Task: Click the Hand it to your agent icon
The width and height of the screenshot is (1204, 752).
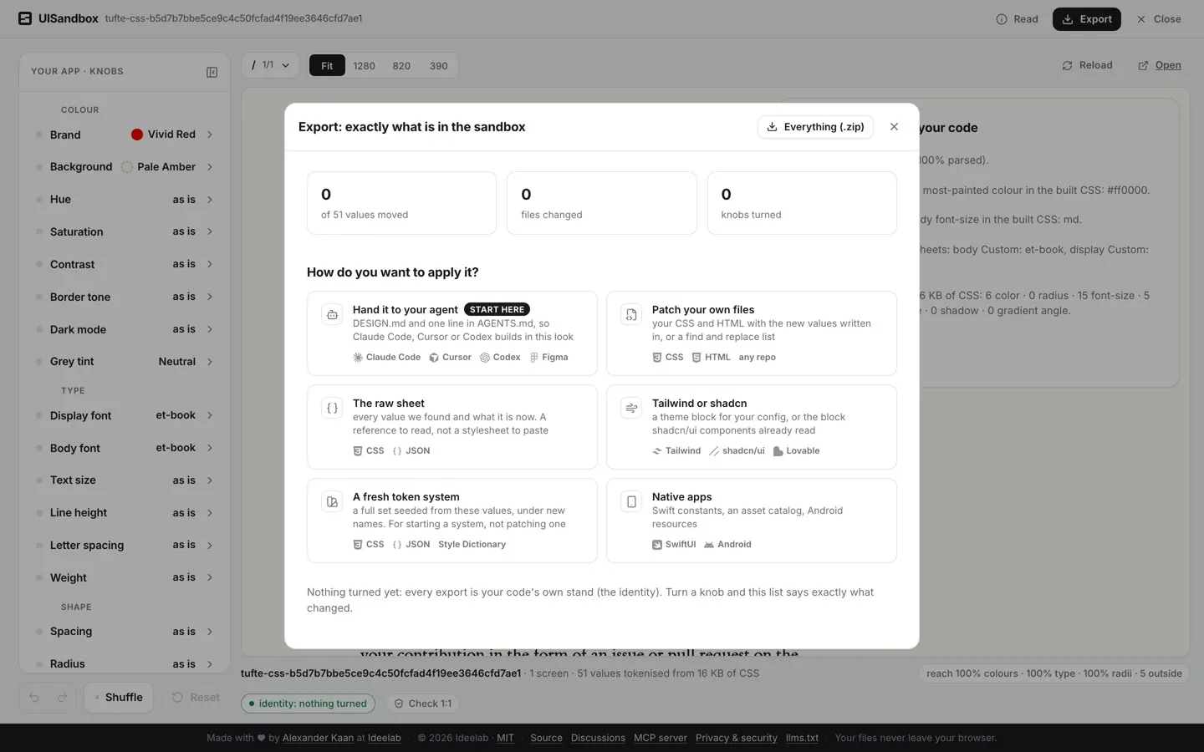Action: point(332,315)
